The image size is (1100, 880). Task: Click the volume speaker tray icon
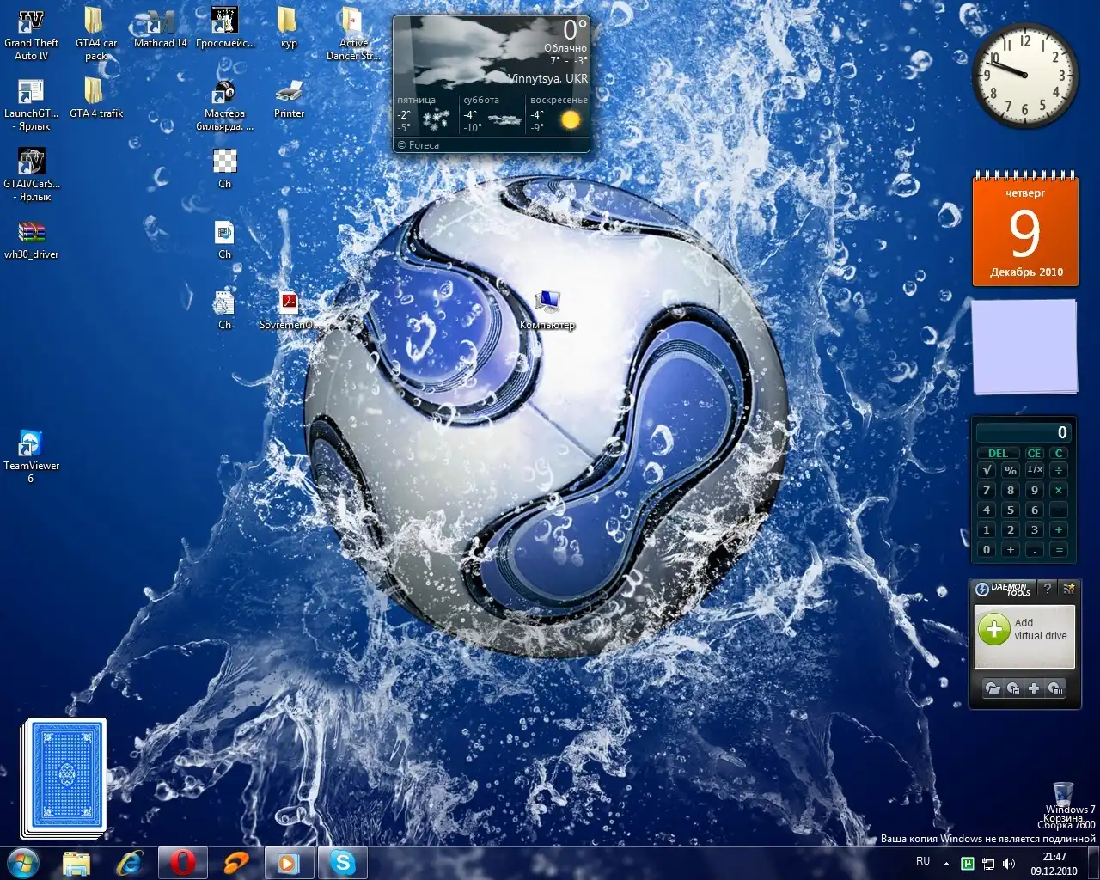point(1009,864)
